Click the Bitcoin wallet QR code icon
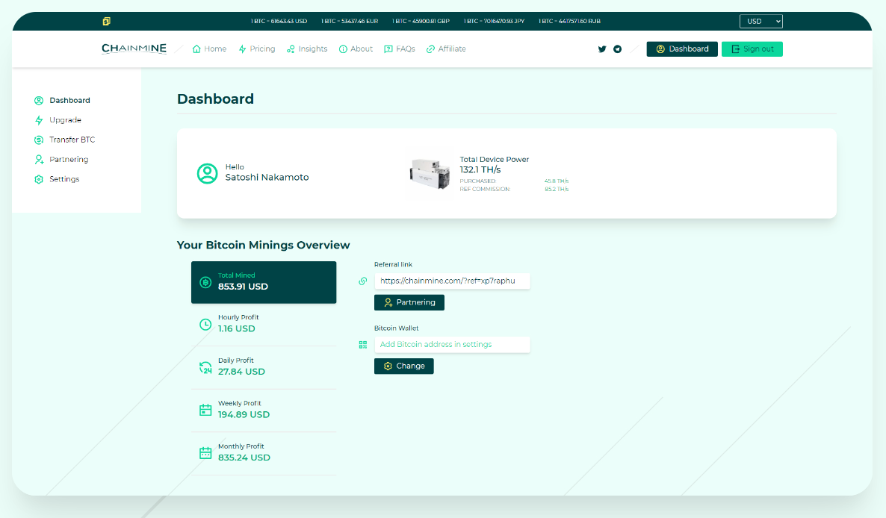Screen dimensions: 886x518 click(x=363, y=345)
